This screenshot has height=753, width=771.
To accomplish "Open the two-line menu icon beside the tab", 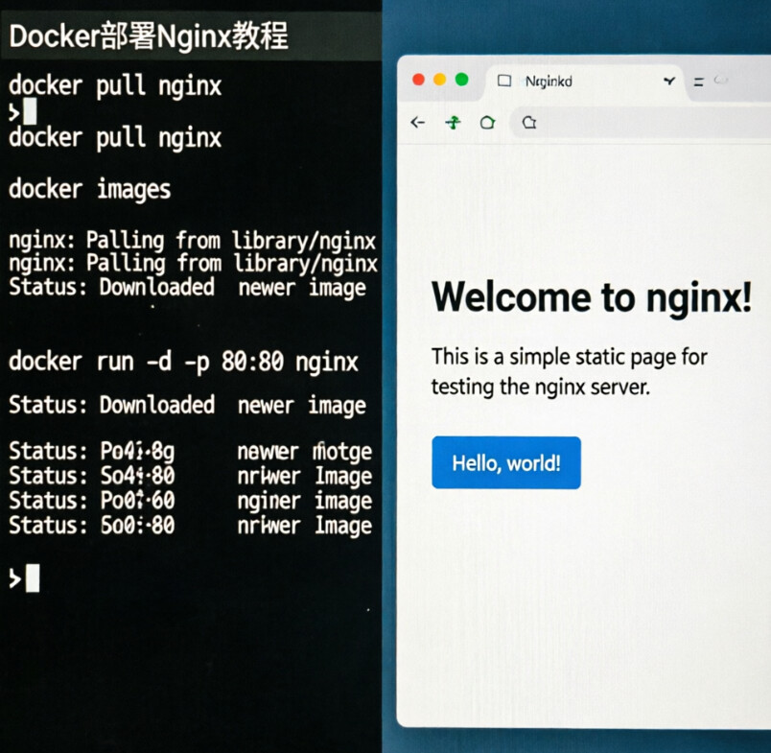I will coord(698,82).
